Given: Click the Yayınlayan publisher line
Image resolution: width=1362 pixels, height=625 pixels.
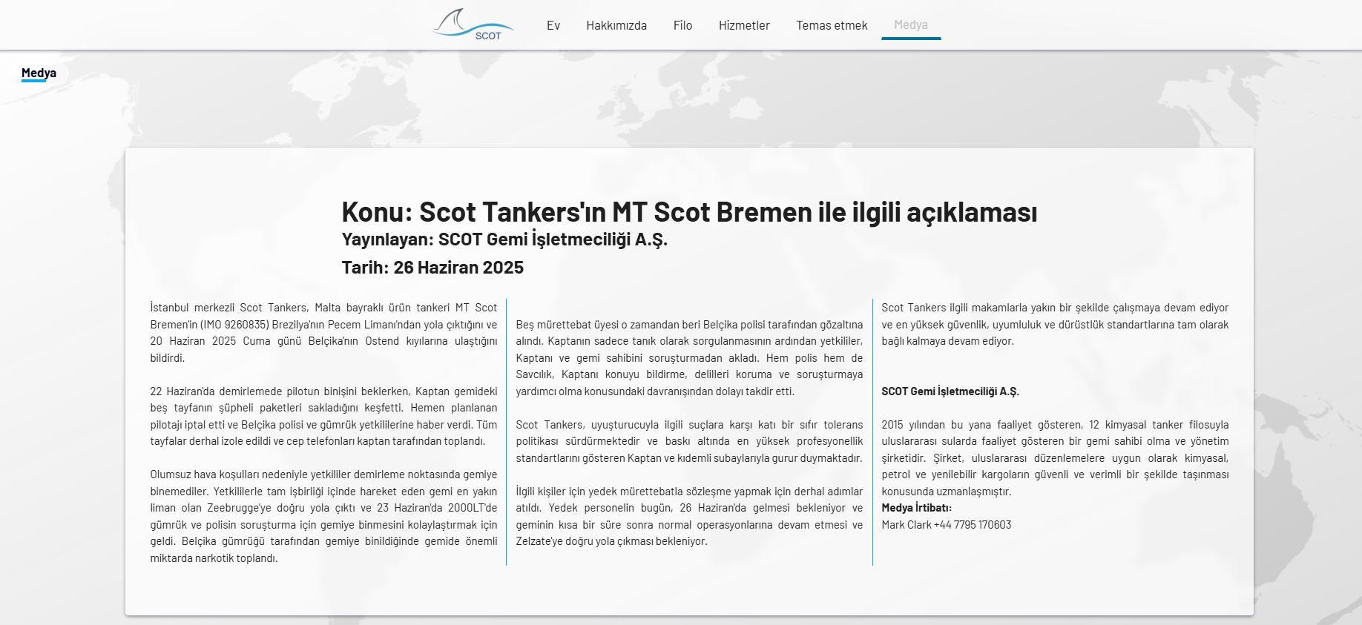Looking at the screenshot, I should click(x=504, y=239).
